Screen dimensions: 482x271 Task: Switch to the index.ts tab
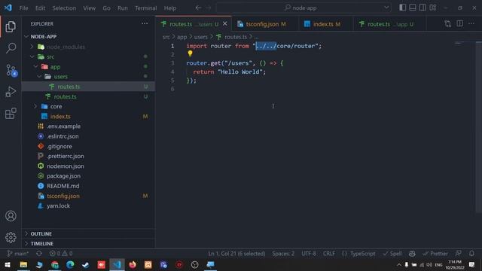[x=325, y=24]
